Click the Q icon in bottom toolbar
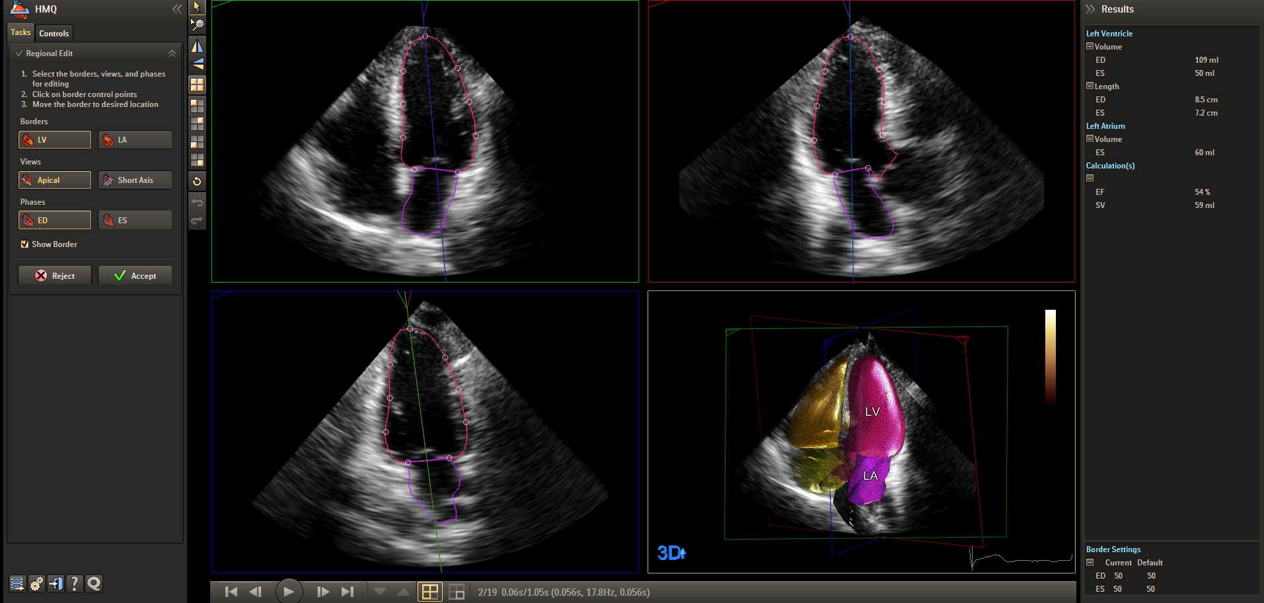Image resolution: width=1264 pixels, height=603 pixels. pyautogui.click(x=94, y=583)
